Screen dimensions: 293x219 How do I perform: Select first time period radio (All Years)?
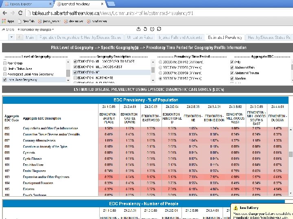pyautogui.click(x=160, y=62)
